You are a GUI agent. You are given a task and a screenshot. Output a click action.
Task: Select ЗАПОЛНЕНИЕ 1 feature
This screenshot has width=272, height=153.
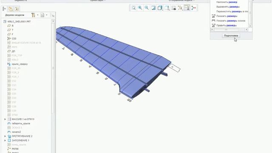20,140
